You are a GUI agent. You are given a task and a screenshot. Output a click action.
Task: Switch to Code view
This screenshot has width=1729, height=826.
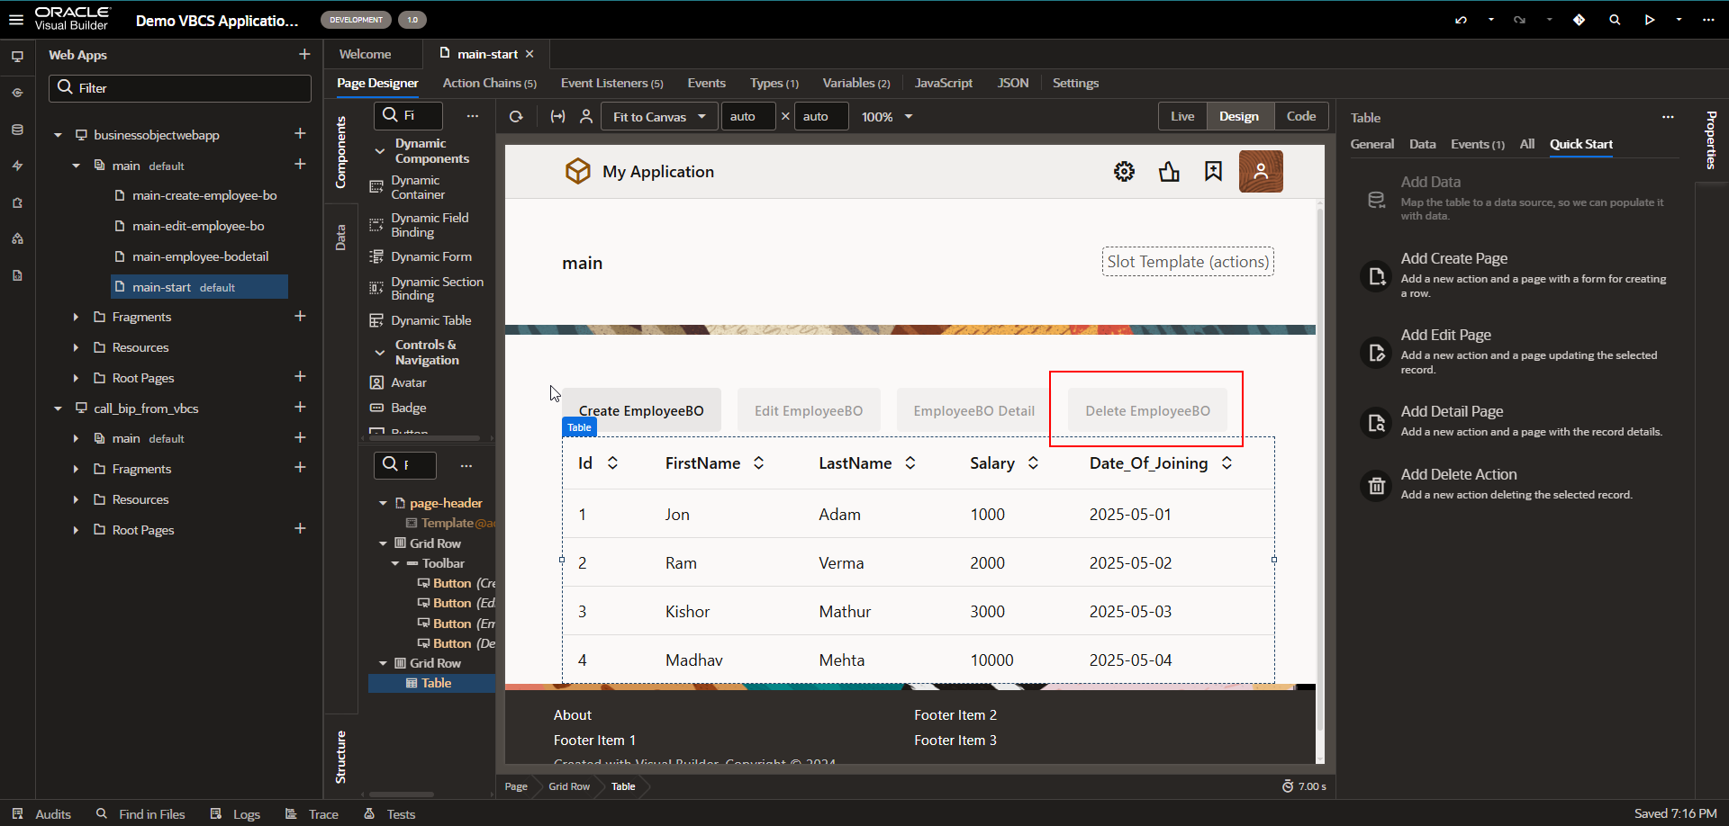tap(1301, 116)
